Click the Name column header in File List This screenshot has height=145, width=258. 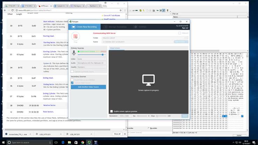(205, 17)
